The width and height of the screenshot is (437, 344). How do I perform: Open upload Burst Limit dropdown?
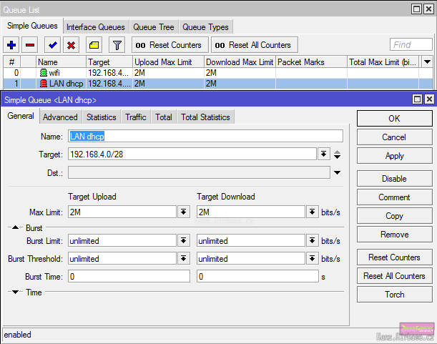pos(183,240)
